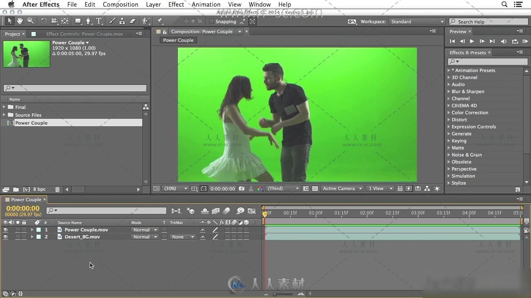Expand the Final folder
This screenshot has width=531, height=298.
4,107
